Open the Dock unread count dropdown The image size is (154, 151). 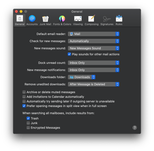93,63
